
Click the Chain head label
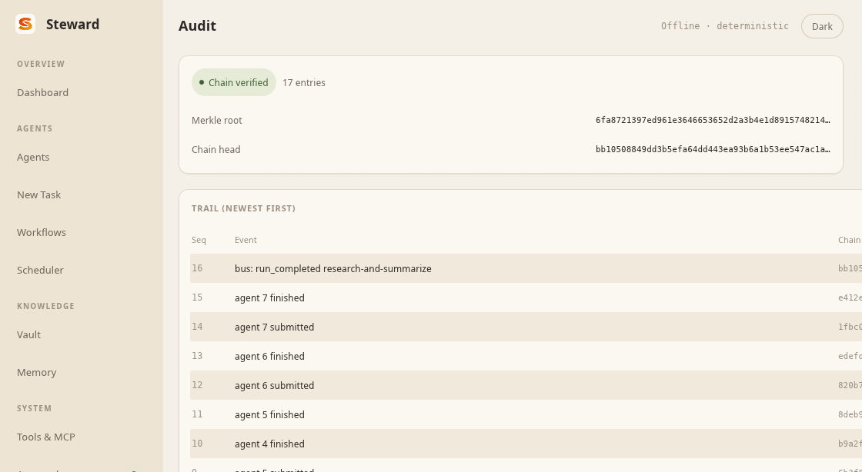tap(216, 150)
